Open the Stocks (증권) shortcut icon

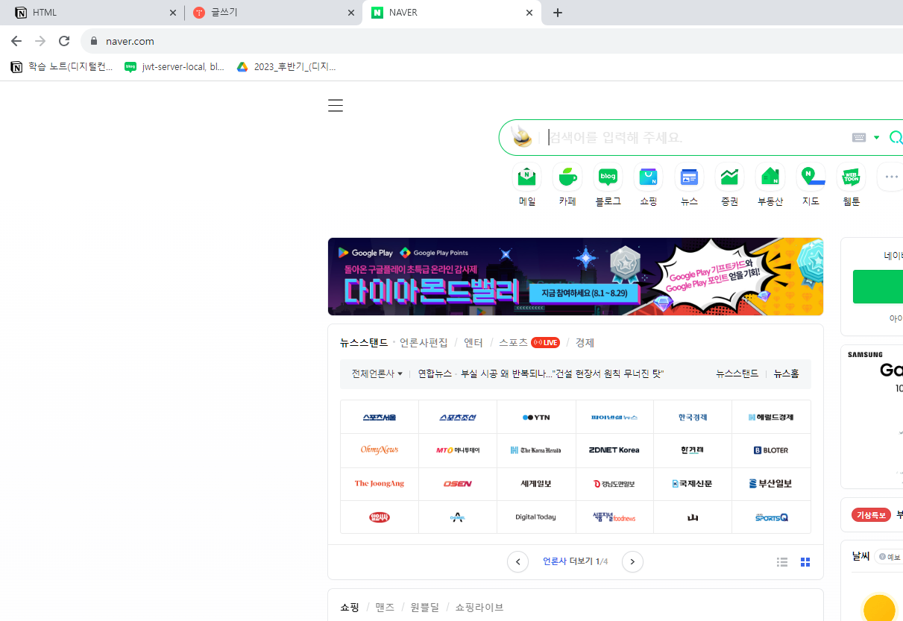coord(729,177)
